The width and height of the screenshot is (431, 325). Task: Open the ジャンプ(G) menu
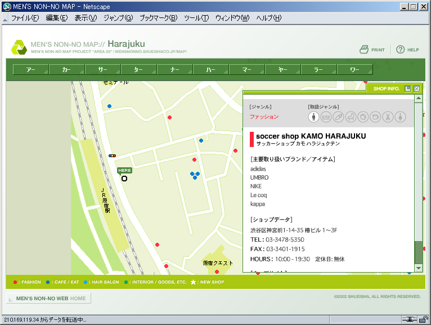(x=118, y=18)
